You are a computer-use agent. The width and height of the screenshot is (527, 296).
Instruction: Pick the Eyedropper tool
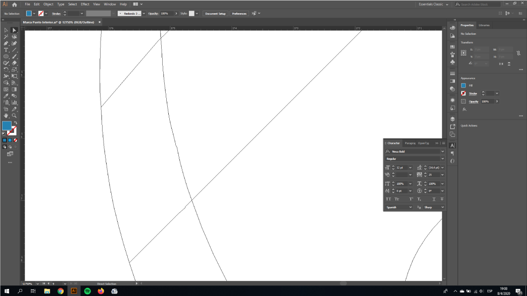point(6,96)
